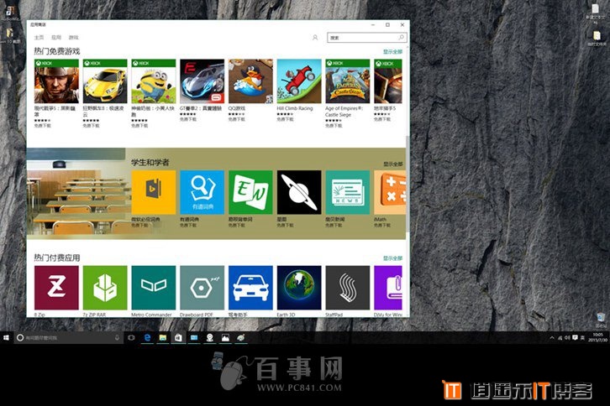Click the 热门付费应用 section heading

pyautogui.click(x=57, y=258)
